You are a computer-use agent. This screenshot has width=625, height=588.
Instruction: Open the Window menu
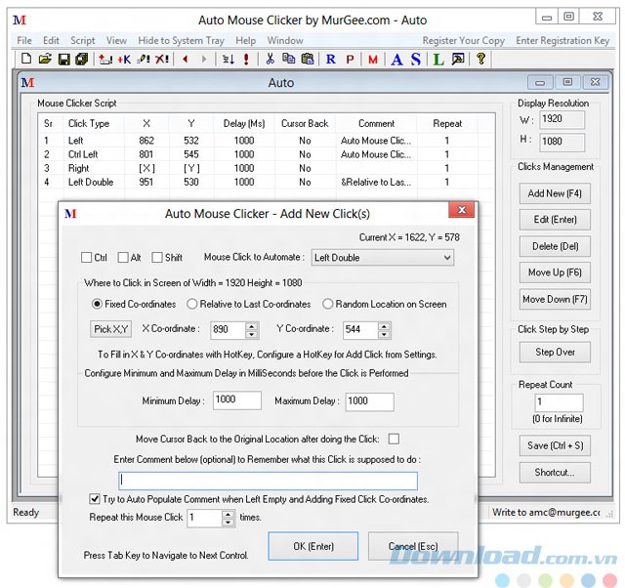pyautogui.click(x=285, y=40)
